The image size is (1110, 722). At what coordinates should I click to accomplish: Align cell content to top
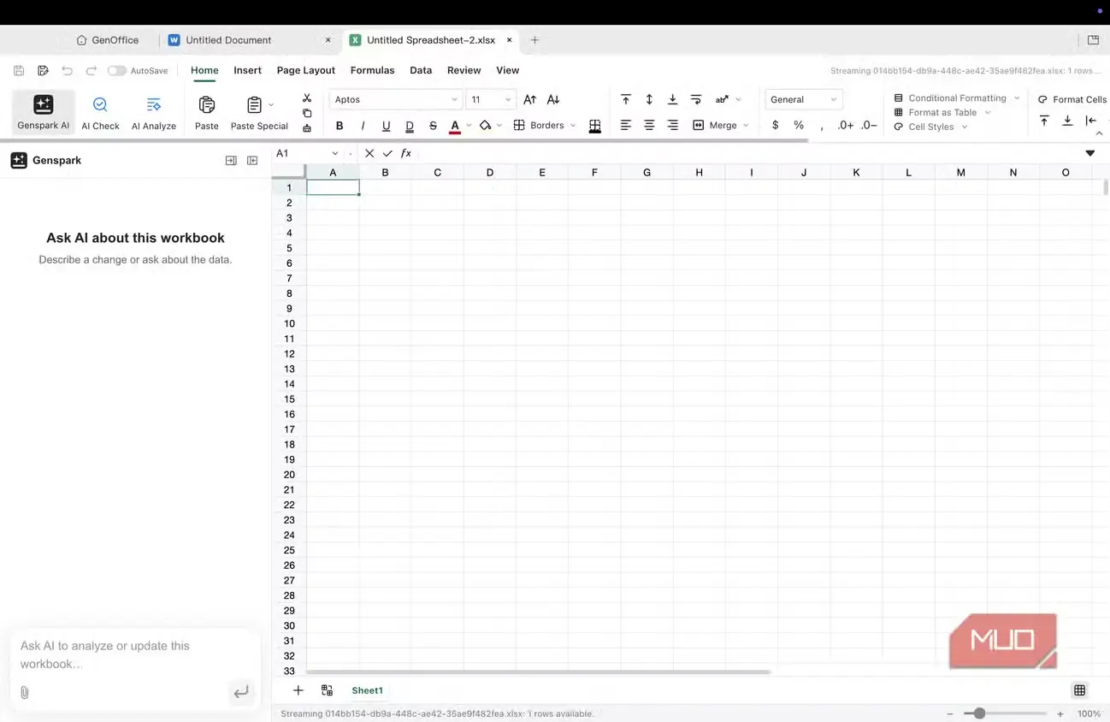click(x=626, y=99)
